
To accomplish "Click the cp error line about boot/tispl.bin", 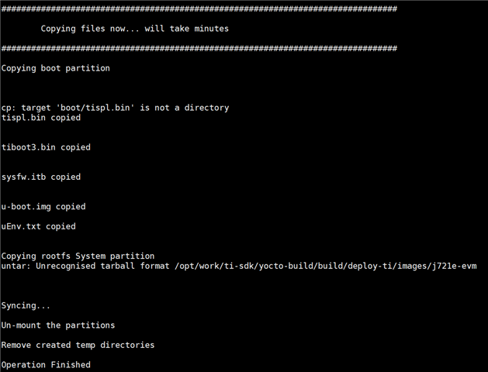I will (115, 108).
